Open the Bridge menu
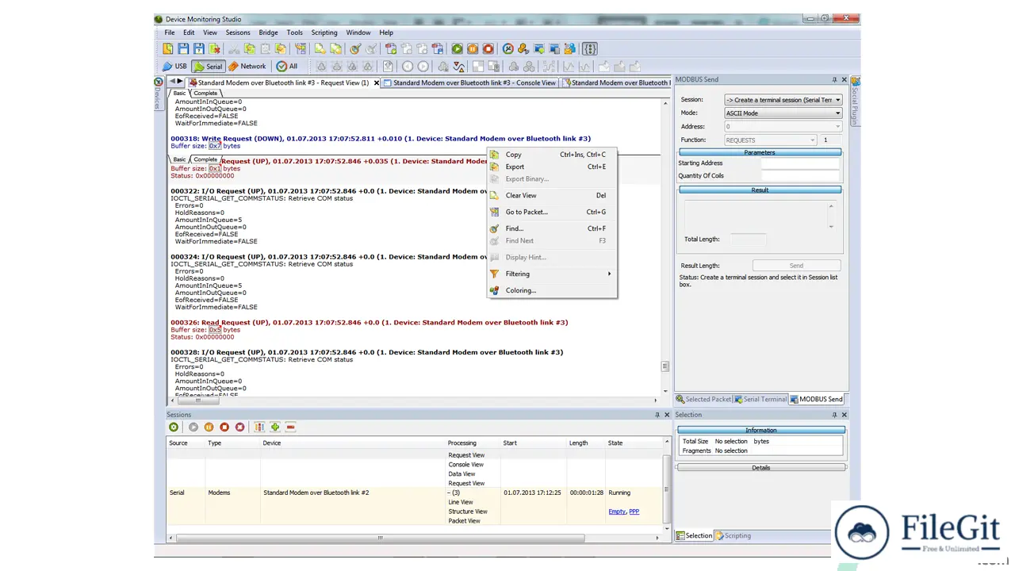 coord(268,33)
